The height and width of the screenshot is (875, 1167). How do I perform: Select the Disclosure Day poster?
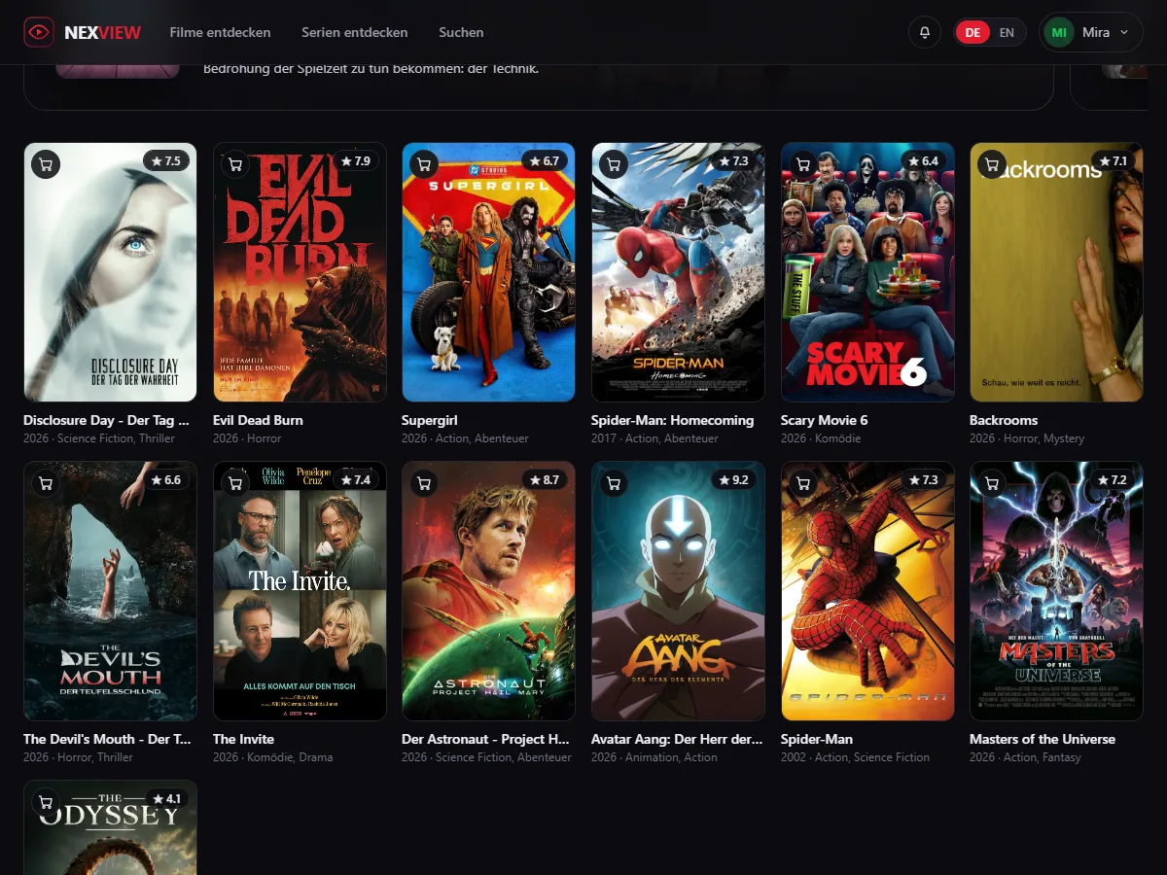coord(110,272)
